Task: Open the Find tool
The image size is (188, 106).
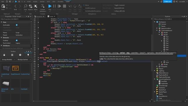Action: point(26,6)
